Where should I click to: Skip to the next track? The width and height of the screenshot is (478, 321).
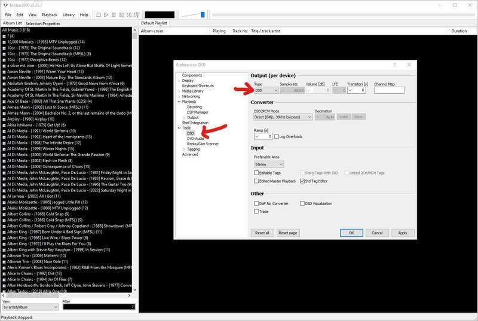(x=129, y=14)
